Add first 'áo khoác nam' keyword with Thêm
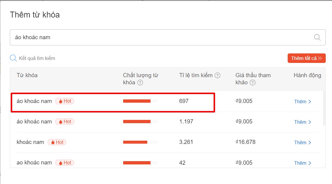Screen dimensions: 332x184 303,101
